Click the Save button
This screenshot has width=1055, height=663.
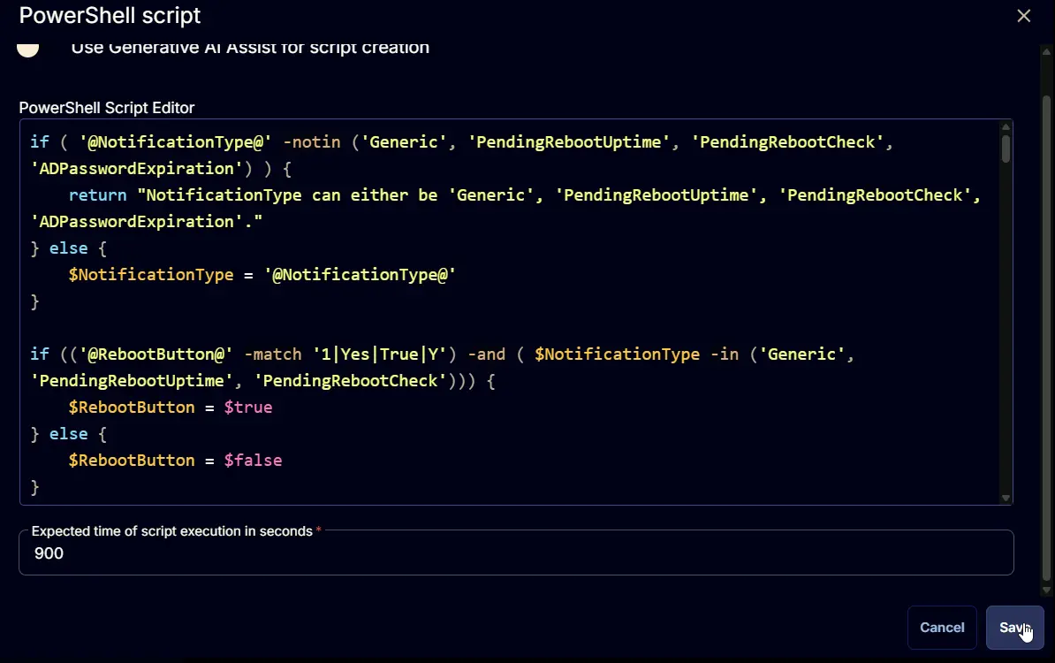click(1014, 628)
